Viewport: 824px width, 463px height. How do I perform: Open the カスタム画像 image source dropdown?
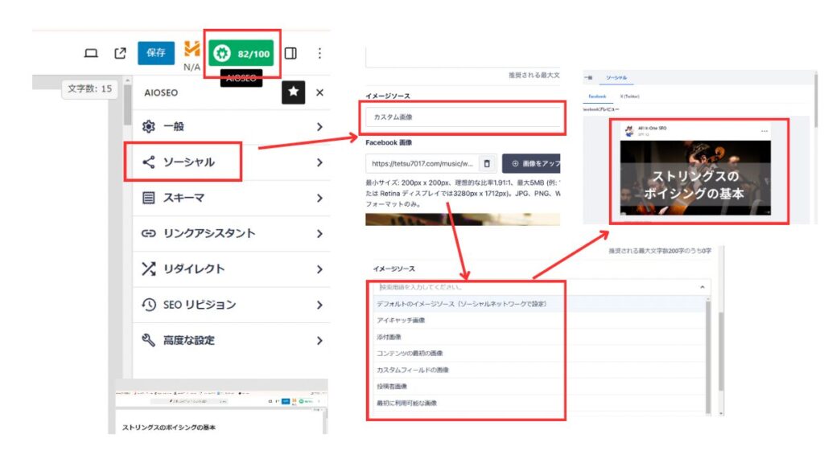[x=463, y=117]
